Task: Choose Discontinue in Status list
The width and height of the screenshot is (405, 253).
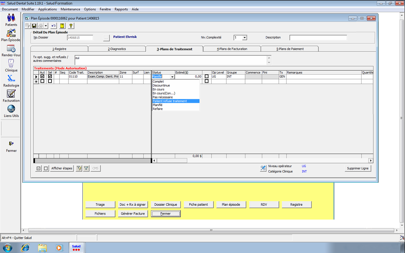Action: [x=176, y=85]
